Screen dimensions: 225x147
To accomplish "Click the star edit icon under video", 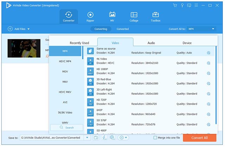I will point(47,56).
